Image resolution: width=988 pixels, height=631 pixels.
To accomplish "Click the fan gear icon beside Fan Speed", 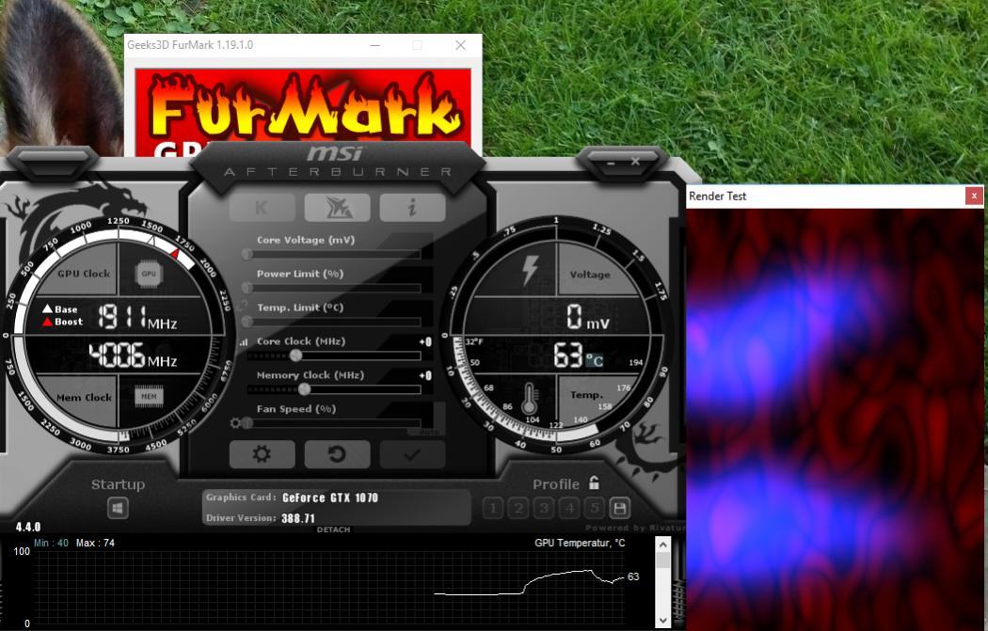I will pos(235,423).
